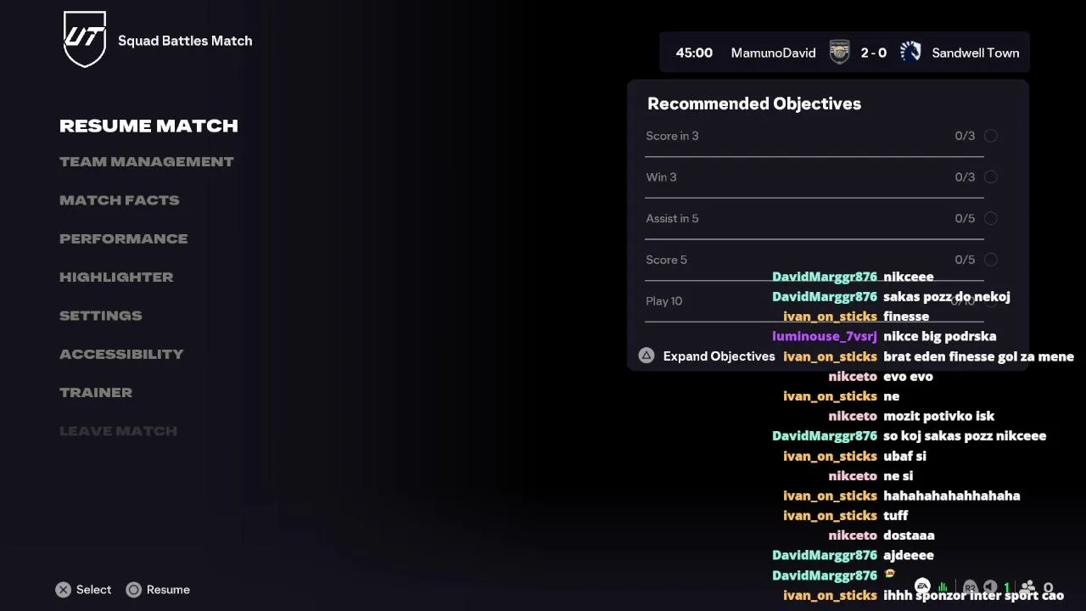1086x611 pixels.
Task: Open the Trainer menu entry
Action: [x=96, y=392]
